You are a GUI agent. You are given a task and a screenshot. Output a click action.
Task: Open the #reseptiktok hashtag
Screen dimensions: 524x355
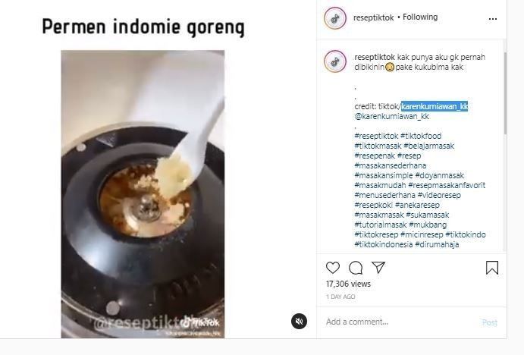[x=376, y=136]
